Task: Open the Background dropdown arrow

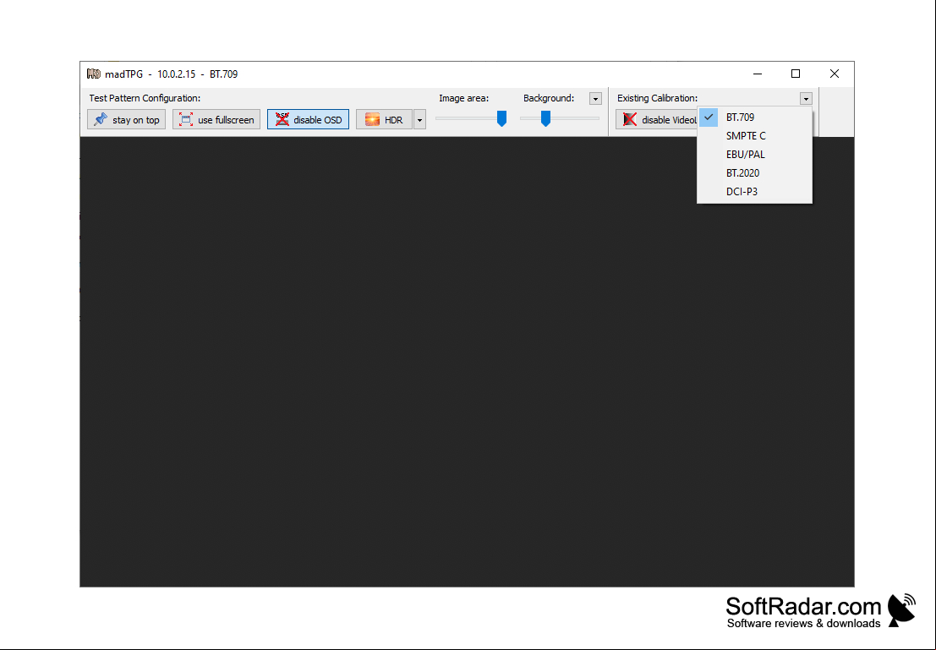Action: pos(595,99)
